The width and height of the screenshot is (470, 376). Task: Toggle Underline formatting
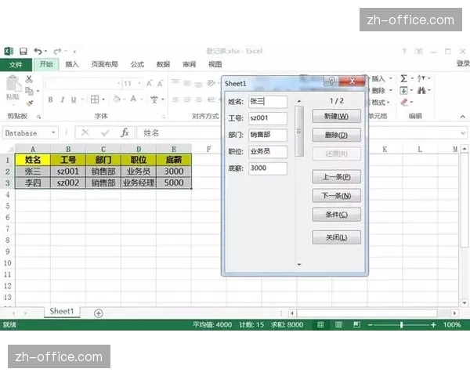74,99
